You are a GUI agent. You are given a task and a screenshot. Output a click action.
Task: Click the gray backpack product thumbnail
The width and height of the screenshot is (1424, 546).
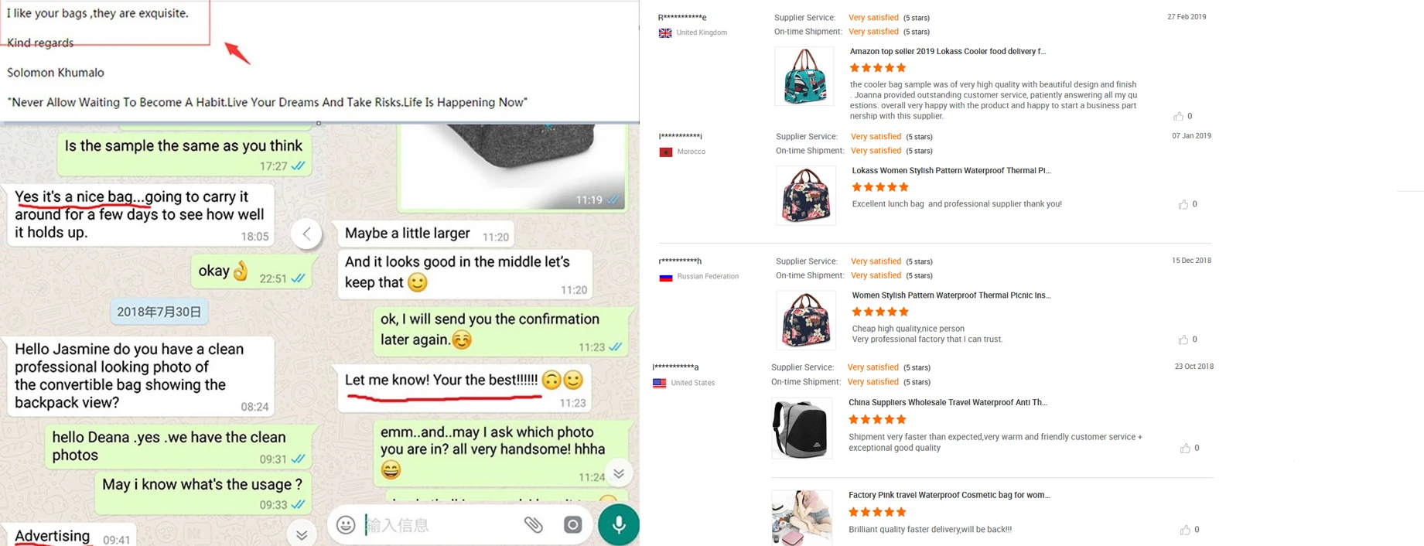point(802,428)
